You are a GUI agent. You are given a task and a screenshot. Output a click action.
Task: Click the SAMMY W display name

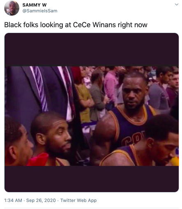(x=35, y=5)
